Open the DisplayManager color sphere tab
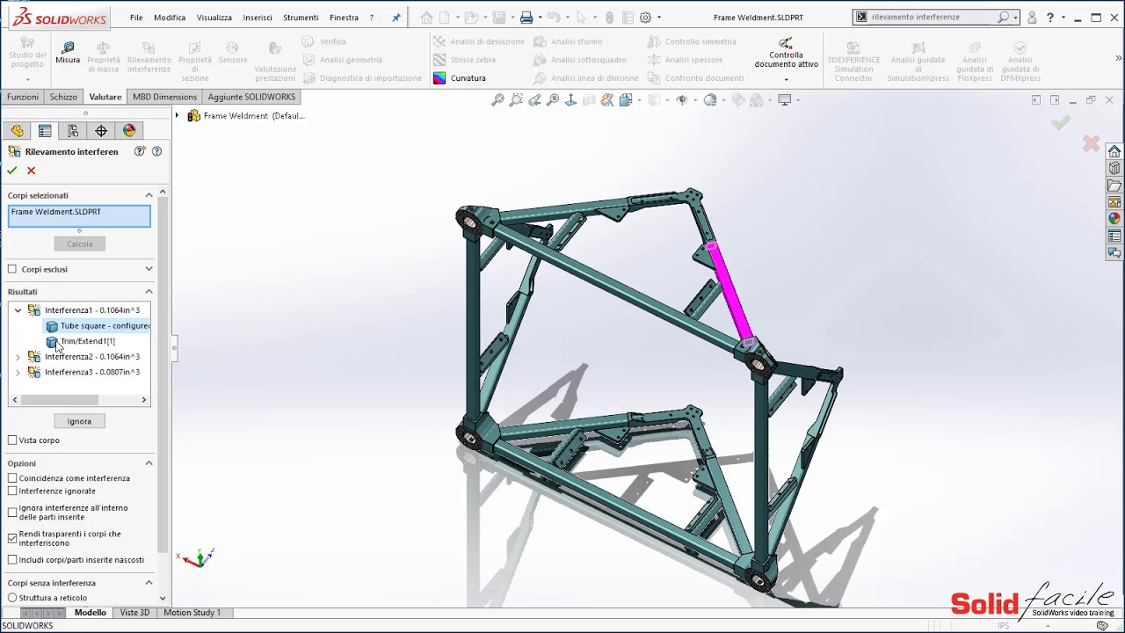The image size is (1125, 633). point(129,131)
